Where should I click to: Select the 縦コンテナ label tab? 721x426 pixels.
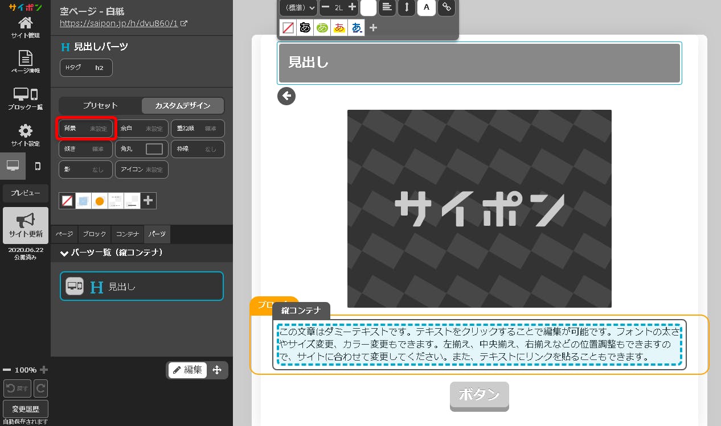[301, 311]
